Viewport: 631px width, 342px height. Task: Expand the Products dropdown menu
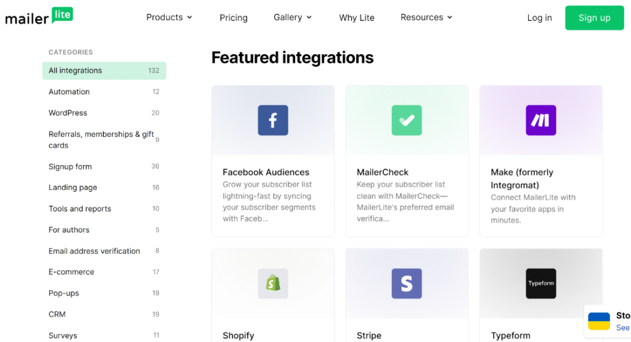169,17
